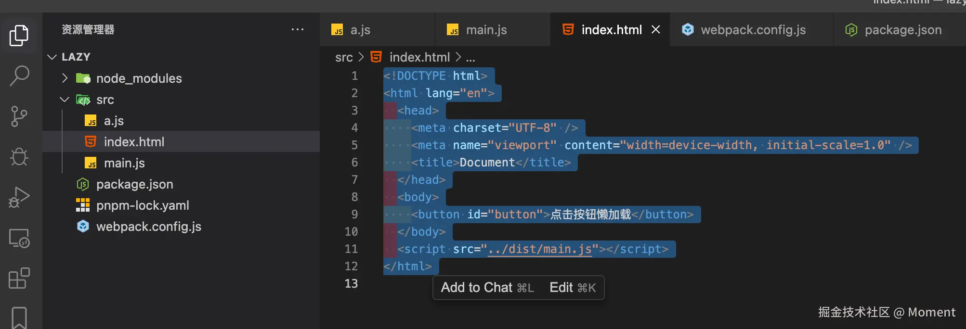Close the index.html editor tab

(x=655, y=30)
